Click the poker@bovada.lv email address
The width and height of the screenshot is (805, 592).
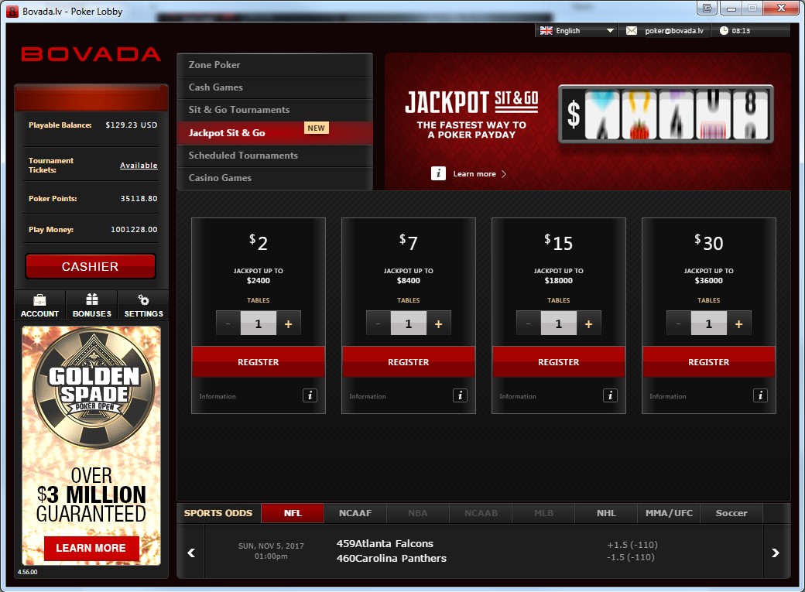674,31
